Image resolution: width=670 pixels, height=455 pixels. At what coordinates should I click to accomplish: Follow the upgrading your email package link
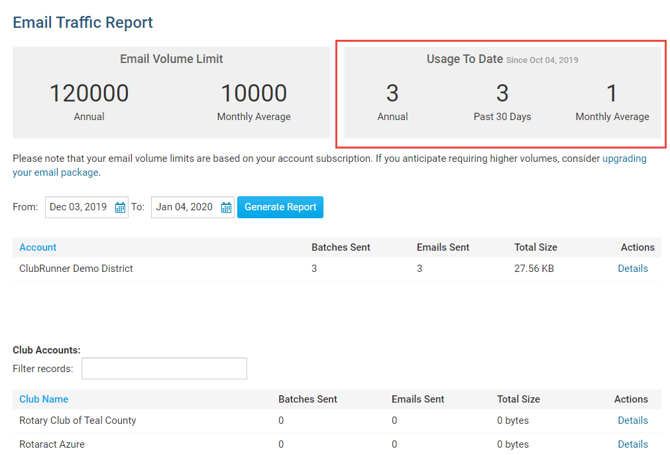coord(624,159)
